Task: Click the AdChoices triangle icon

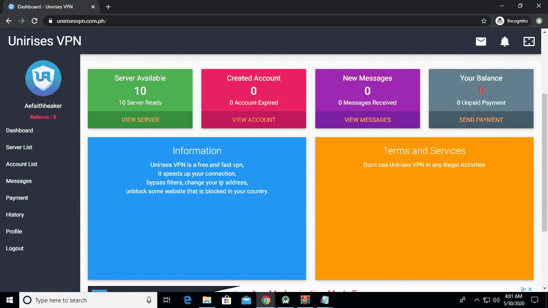Action: [x=524, y=289]
